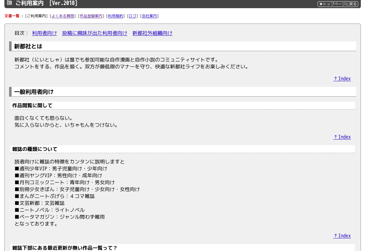
Task: Click the sentence starting 新都社（にいとしゃ）は誰でも参加可能な
Action: 117,60
